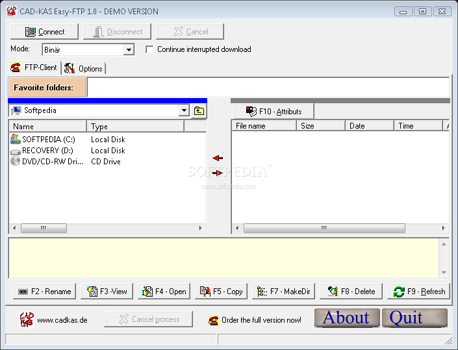The height and width of the screenshot is (350, 458).
Task: Click the CAD-KAS logo icon at the bottom
Action: 27,319
